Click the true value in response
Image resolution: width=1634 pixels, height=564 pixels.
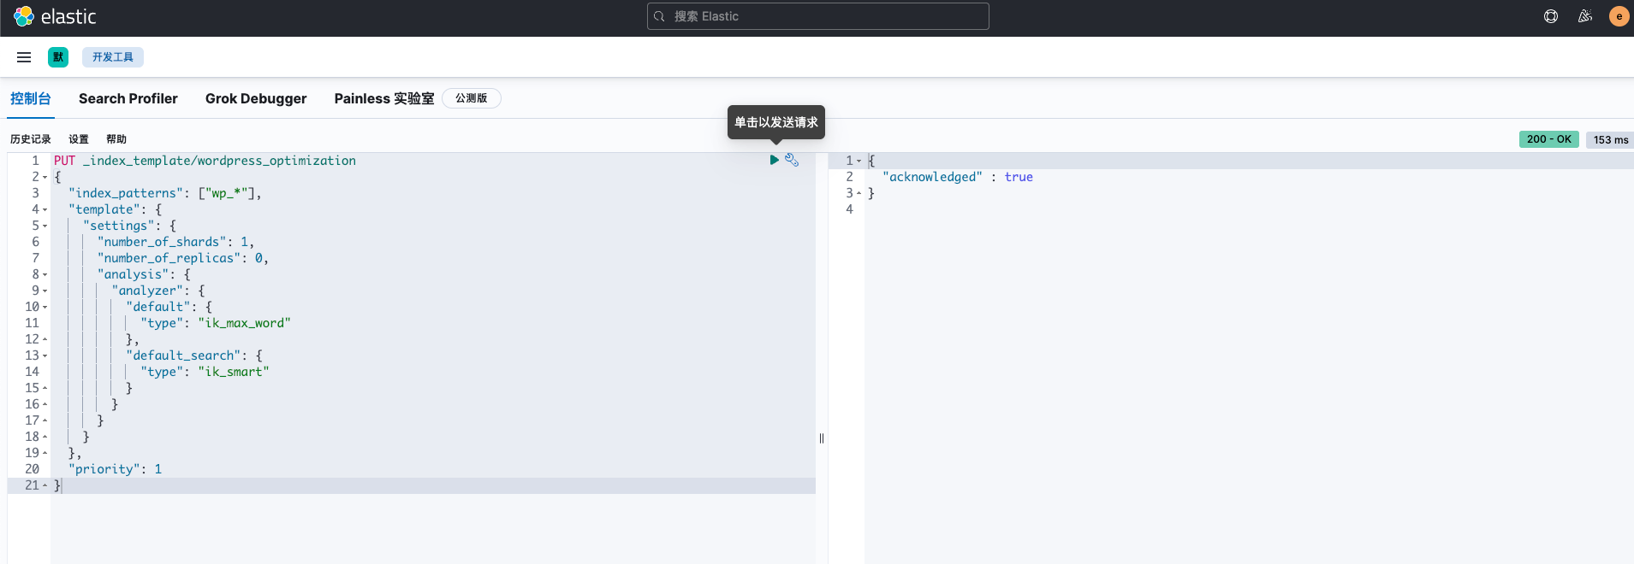1019,177
